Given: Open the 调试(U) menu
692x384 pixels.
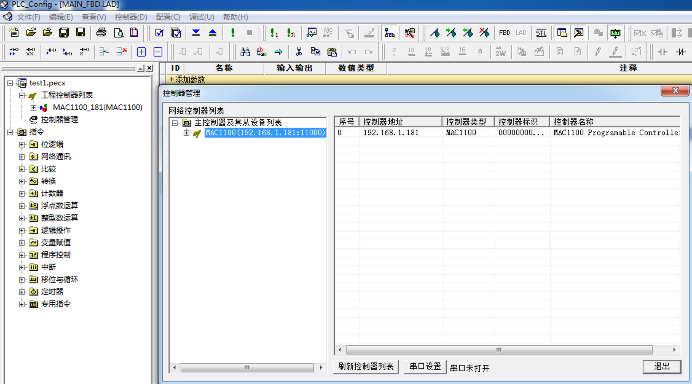Looking at the screenshot, I should (202, 17).
